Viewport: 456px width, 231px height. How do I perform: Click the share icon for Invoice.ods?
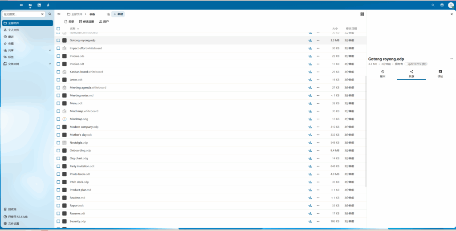click(310, 56)
